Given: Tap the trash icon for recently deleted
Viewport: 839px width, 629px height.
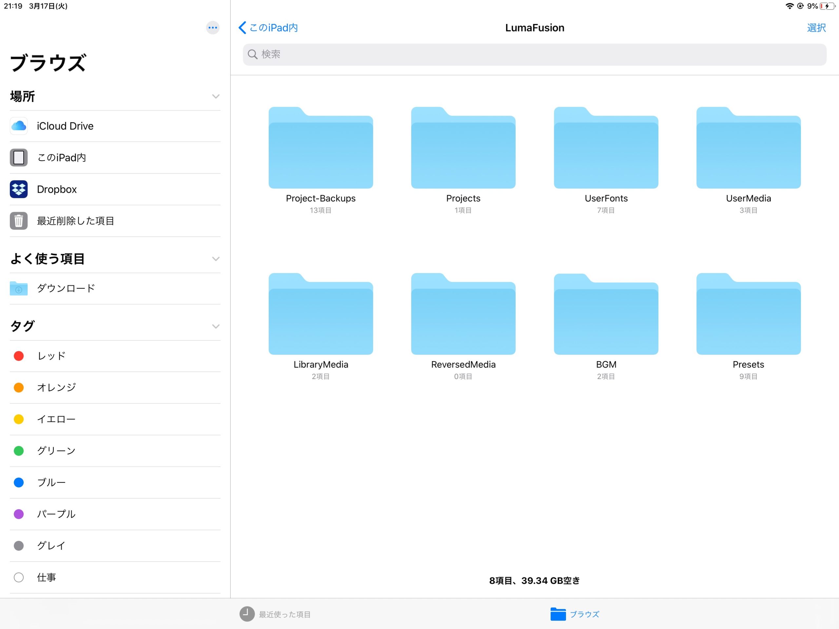Looking at the screenshot, I should click(19, 221).
